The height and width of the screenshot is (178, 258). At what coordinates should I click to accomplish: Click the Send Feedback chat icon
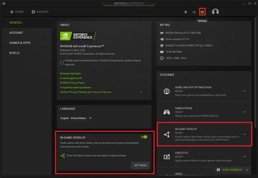click(218, 170)
